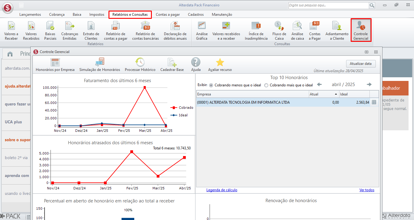Open details icon for ALTERDATA TECNOLOGIA row
Screen dimensions: 414x220
coord(374,102)
